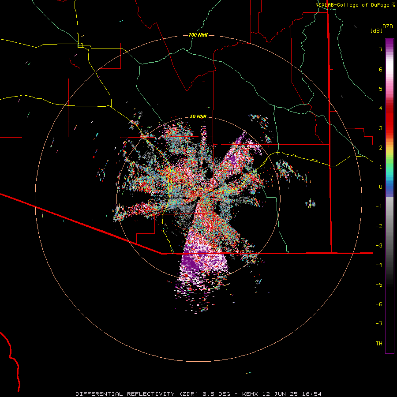
Task: Select the -7 value on the scale
Action: pyautogui.click(x=379, y=324)
